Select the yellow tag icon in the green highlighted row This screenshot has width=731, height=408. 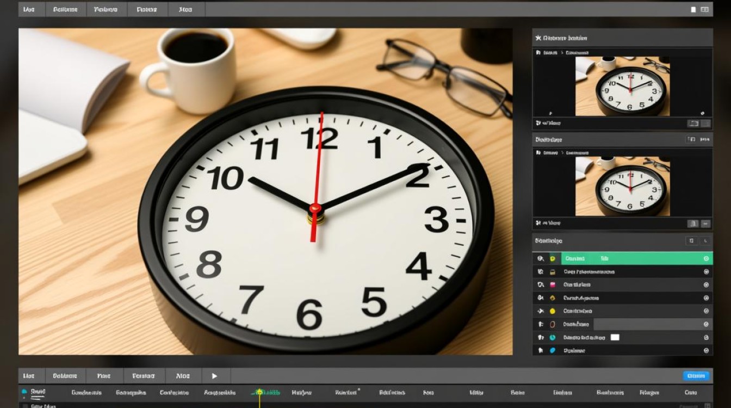(x=552, y=259)
